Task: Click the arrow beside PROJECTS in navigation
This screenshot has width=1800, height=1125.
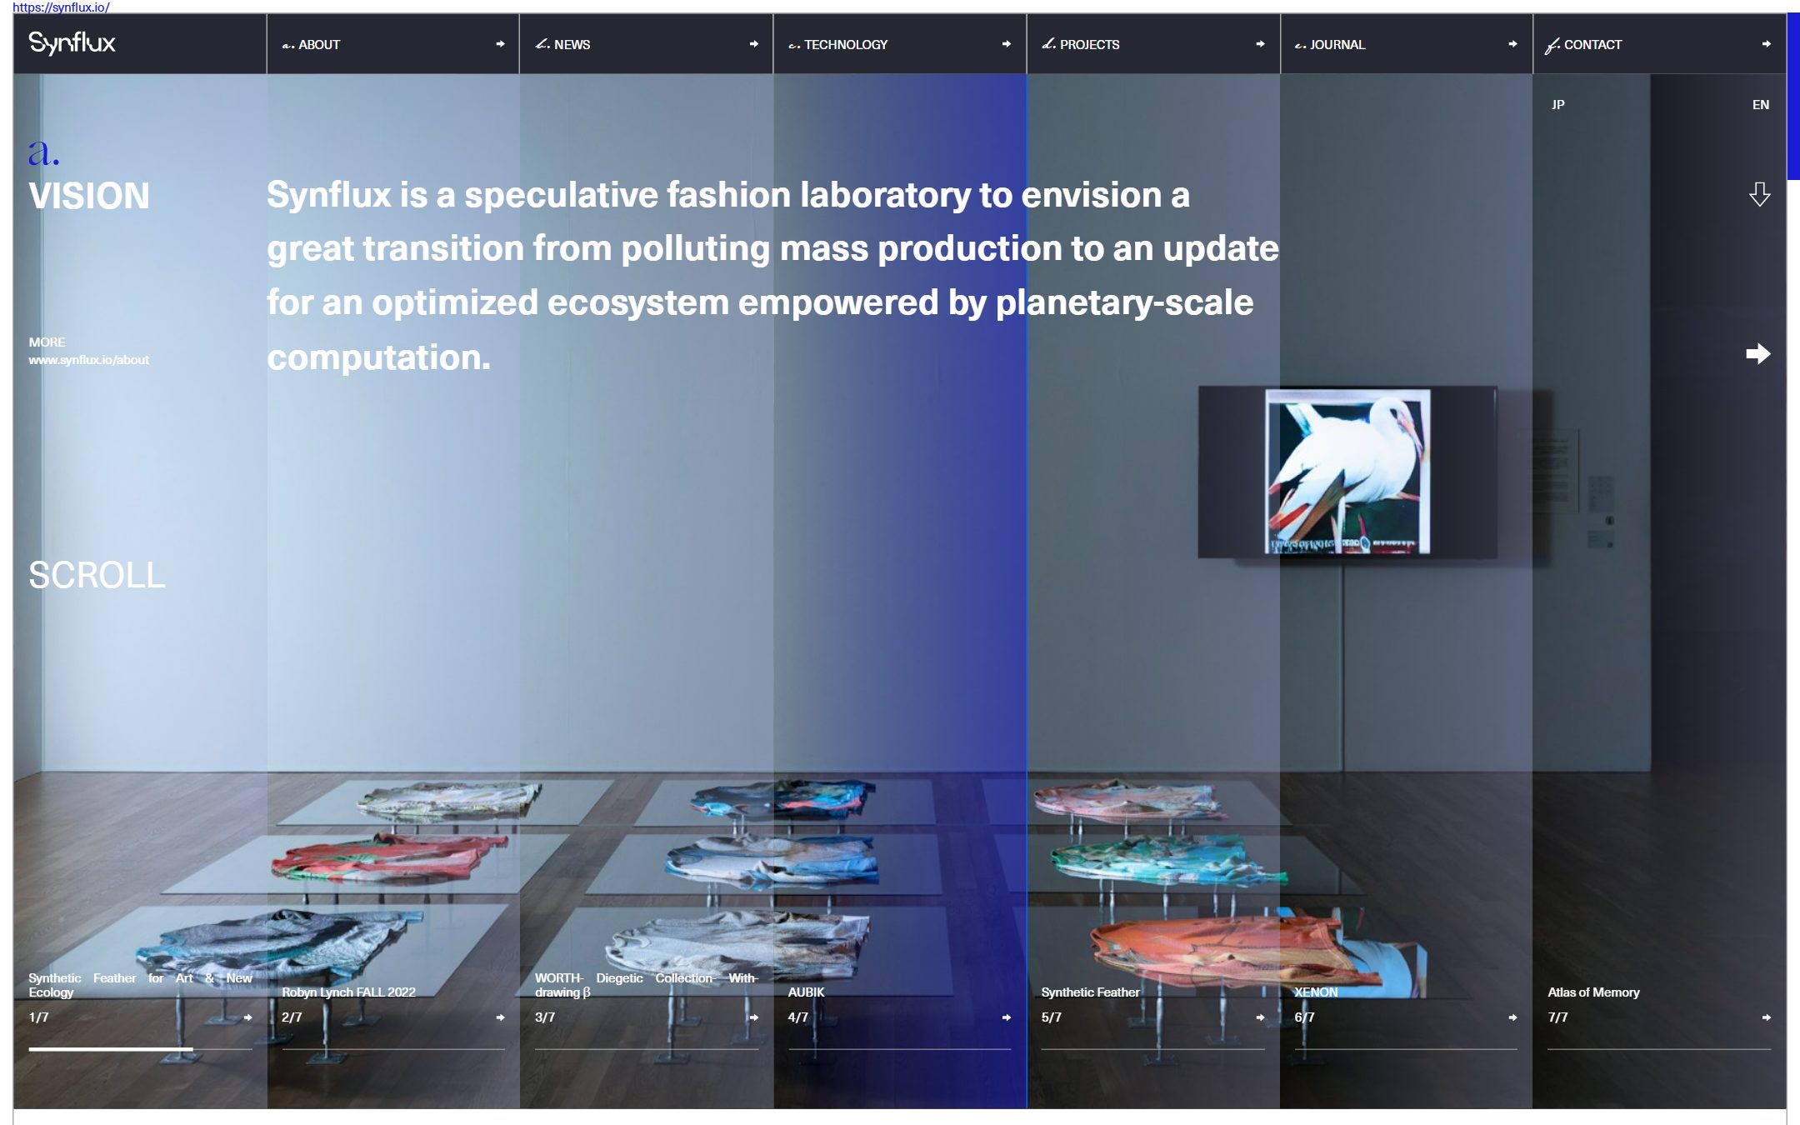Action: pyautogui.click(x=1260, y=44)
